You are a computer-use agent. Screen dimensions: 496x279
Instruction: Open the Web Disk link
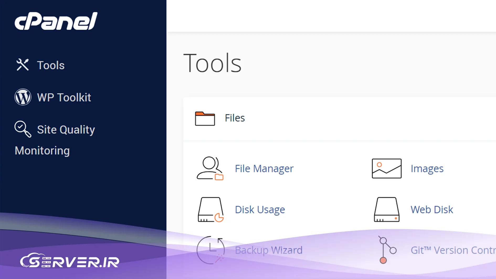pos(432,209)
